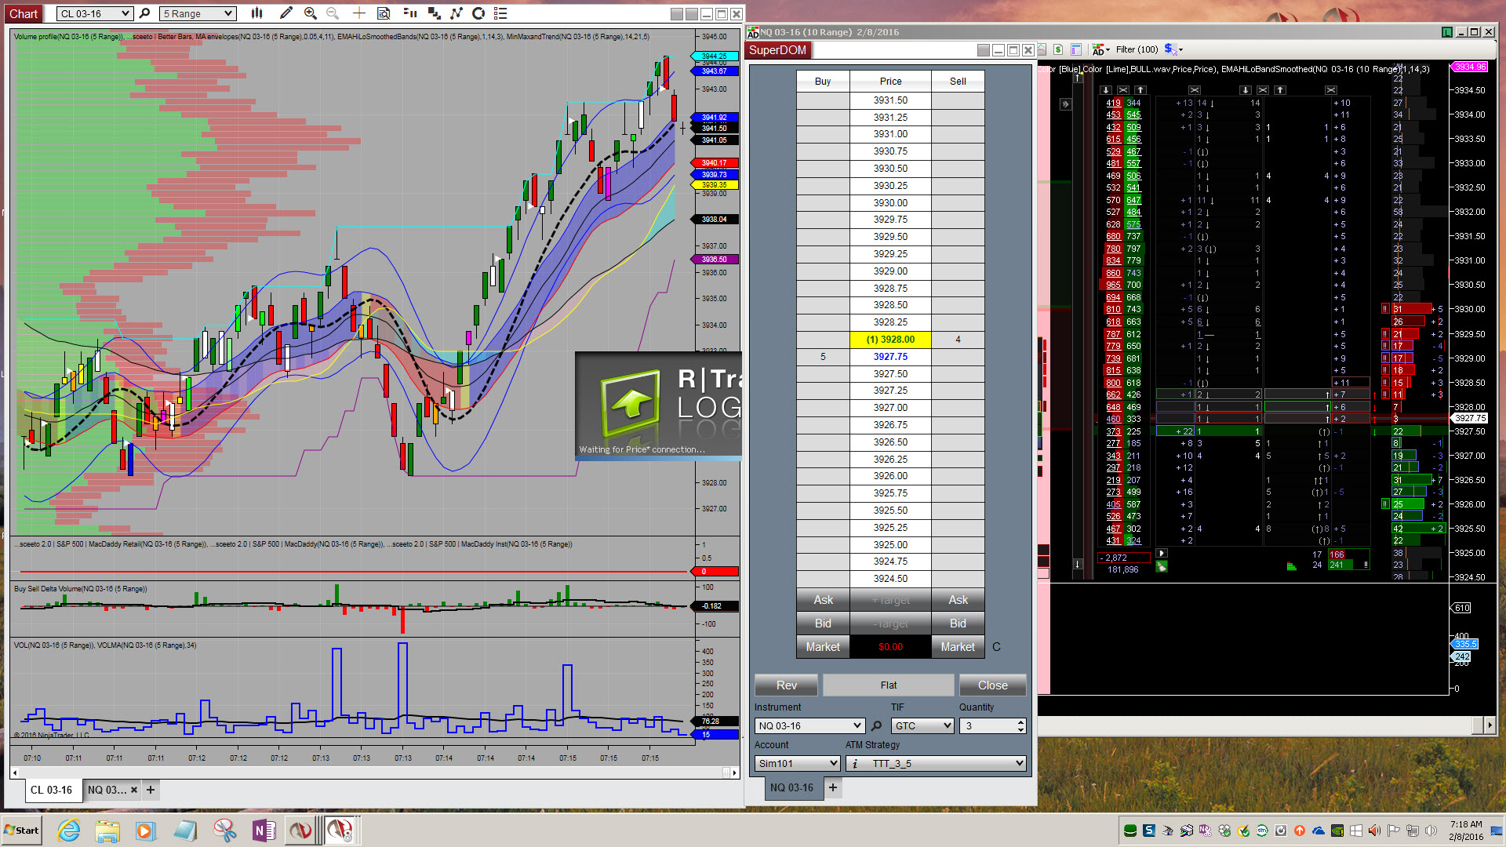Increase the Quantity stepper value

click(1020, 722)
